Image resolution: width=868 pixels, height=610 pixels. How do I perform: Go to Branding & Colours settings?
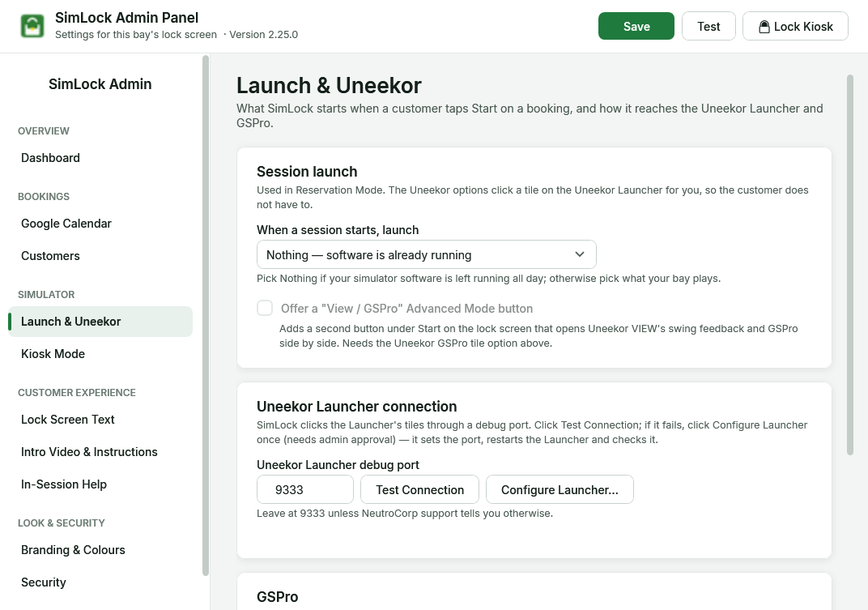[100, 550]
